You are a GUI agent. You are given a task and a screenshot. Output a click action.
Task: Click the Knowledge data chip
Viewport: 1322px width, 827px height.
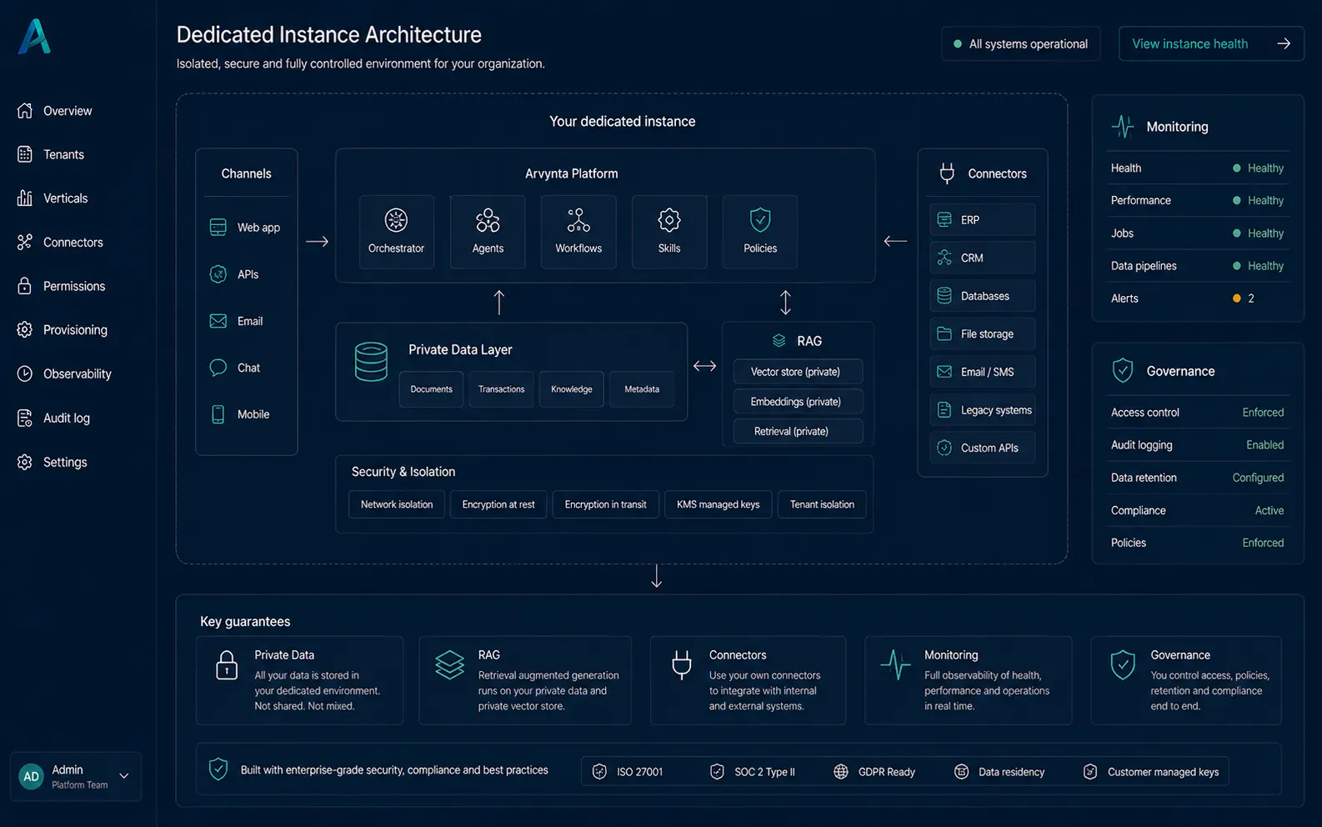click(571, 389)
